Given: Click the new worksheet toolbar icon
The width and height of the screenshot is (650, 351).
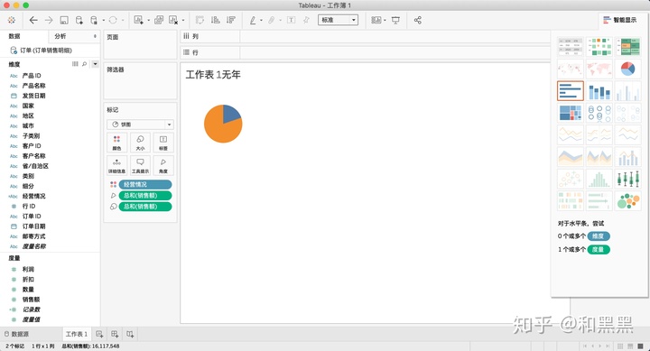Looking at the screenshot, I should tap(138, 20).
